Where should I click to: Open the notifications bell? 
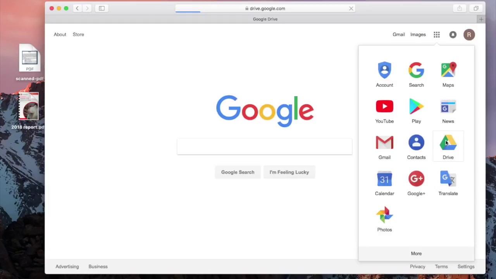point(453,34)
